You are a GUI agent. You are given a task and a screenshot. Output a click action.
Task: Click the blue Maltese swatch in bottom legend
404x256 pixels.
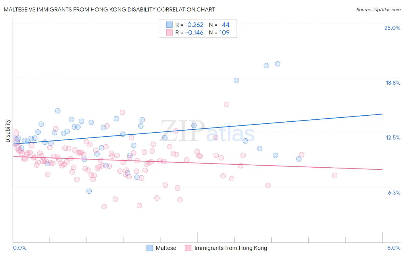click(x=150, y=248)
